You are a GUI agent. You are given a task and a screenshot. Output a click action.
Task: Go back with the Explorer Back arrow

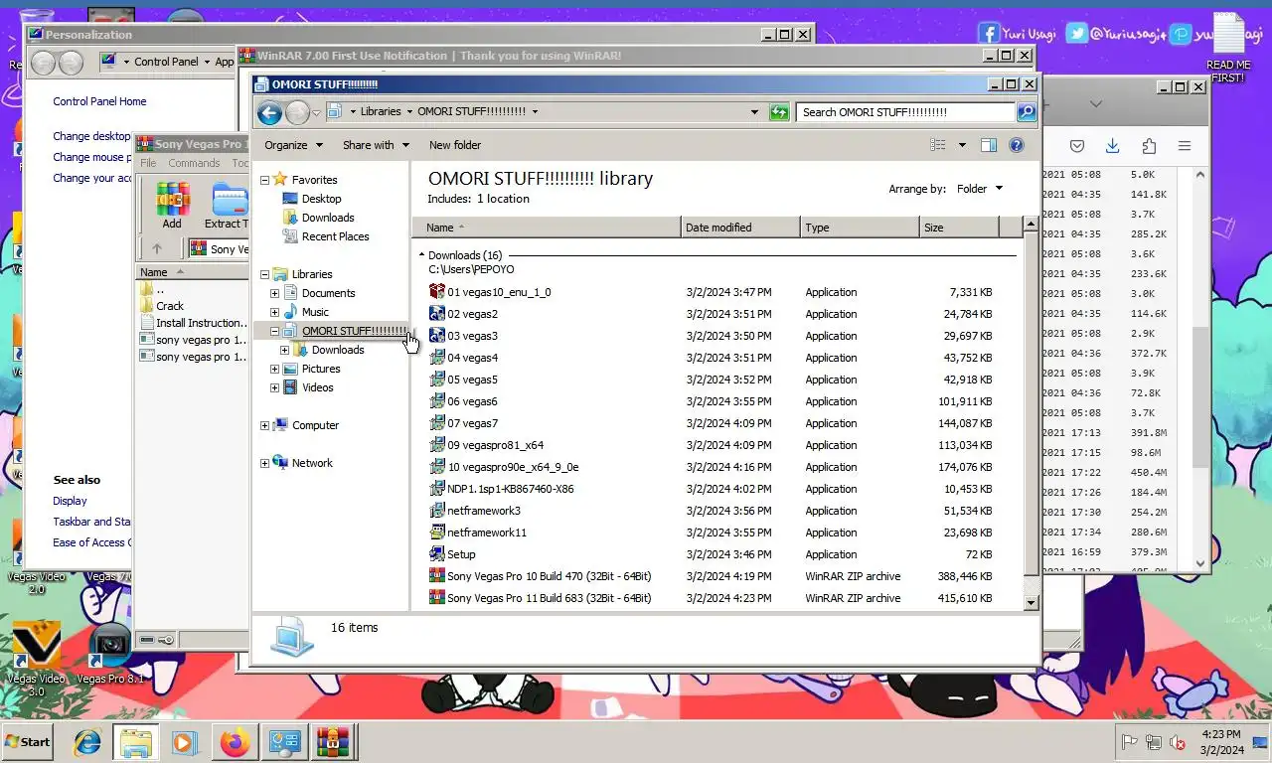coord(269,112)
